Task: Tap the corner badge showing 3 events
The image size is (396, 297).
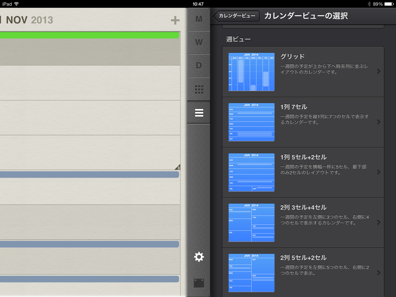Action: 178,167
